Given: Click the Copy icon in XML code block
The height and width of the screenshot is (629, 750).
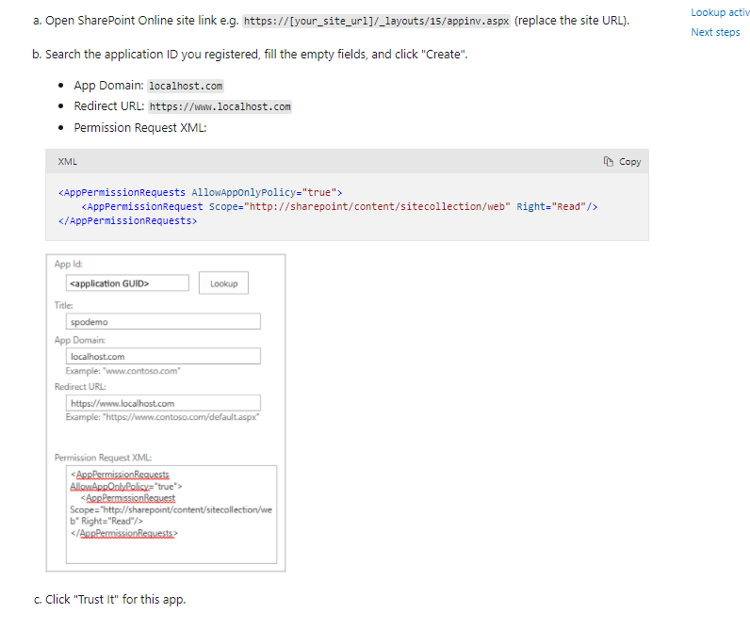Looking at the screenshot, I should click(608, 162).
